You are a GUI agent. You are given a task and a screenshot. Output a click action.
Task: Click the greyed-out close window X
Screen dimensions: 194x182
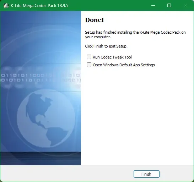coord(185,5)
